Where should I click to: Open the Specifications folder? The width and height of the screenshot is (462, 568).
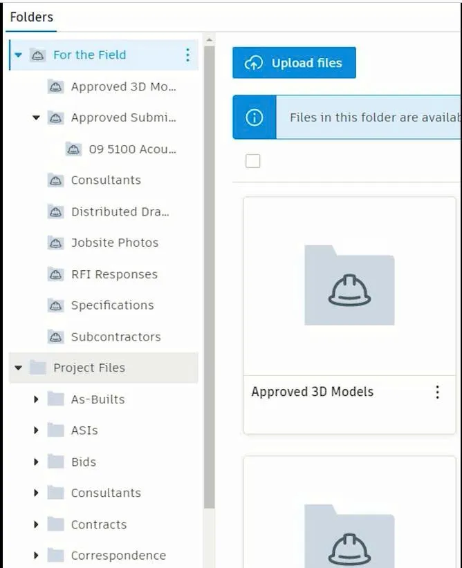[x=113, y=305]
